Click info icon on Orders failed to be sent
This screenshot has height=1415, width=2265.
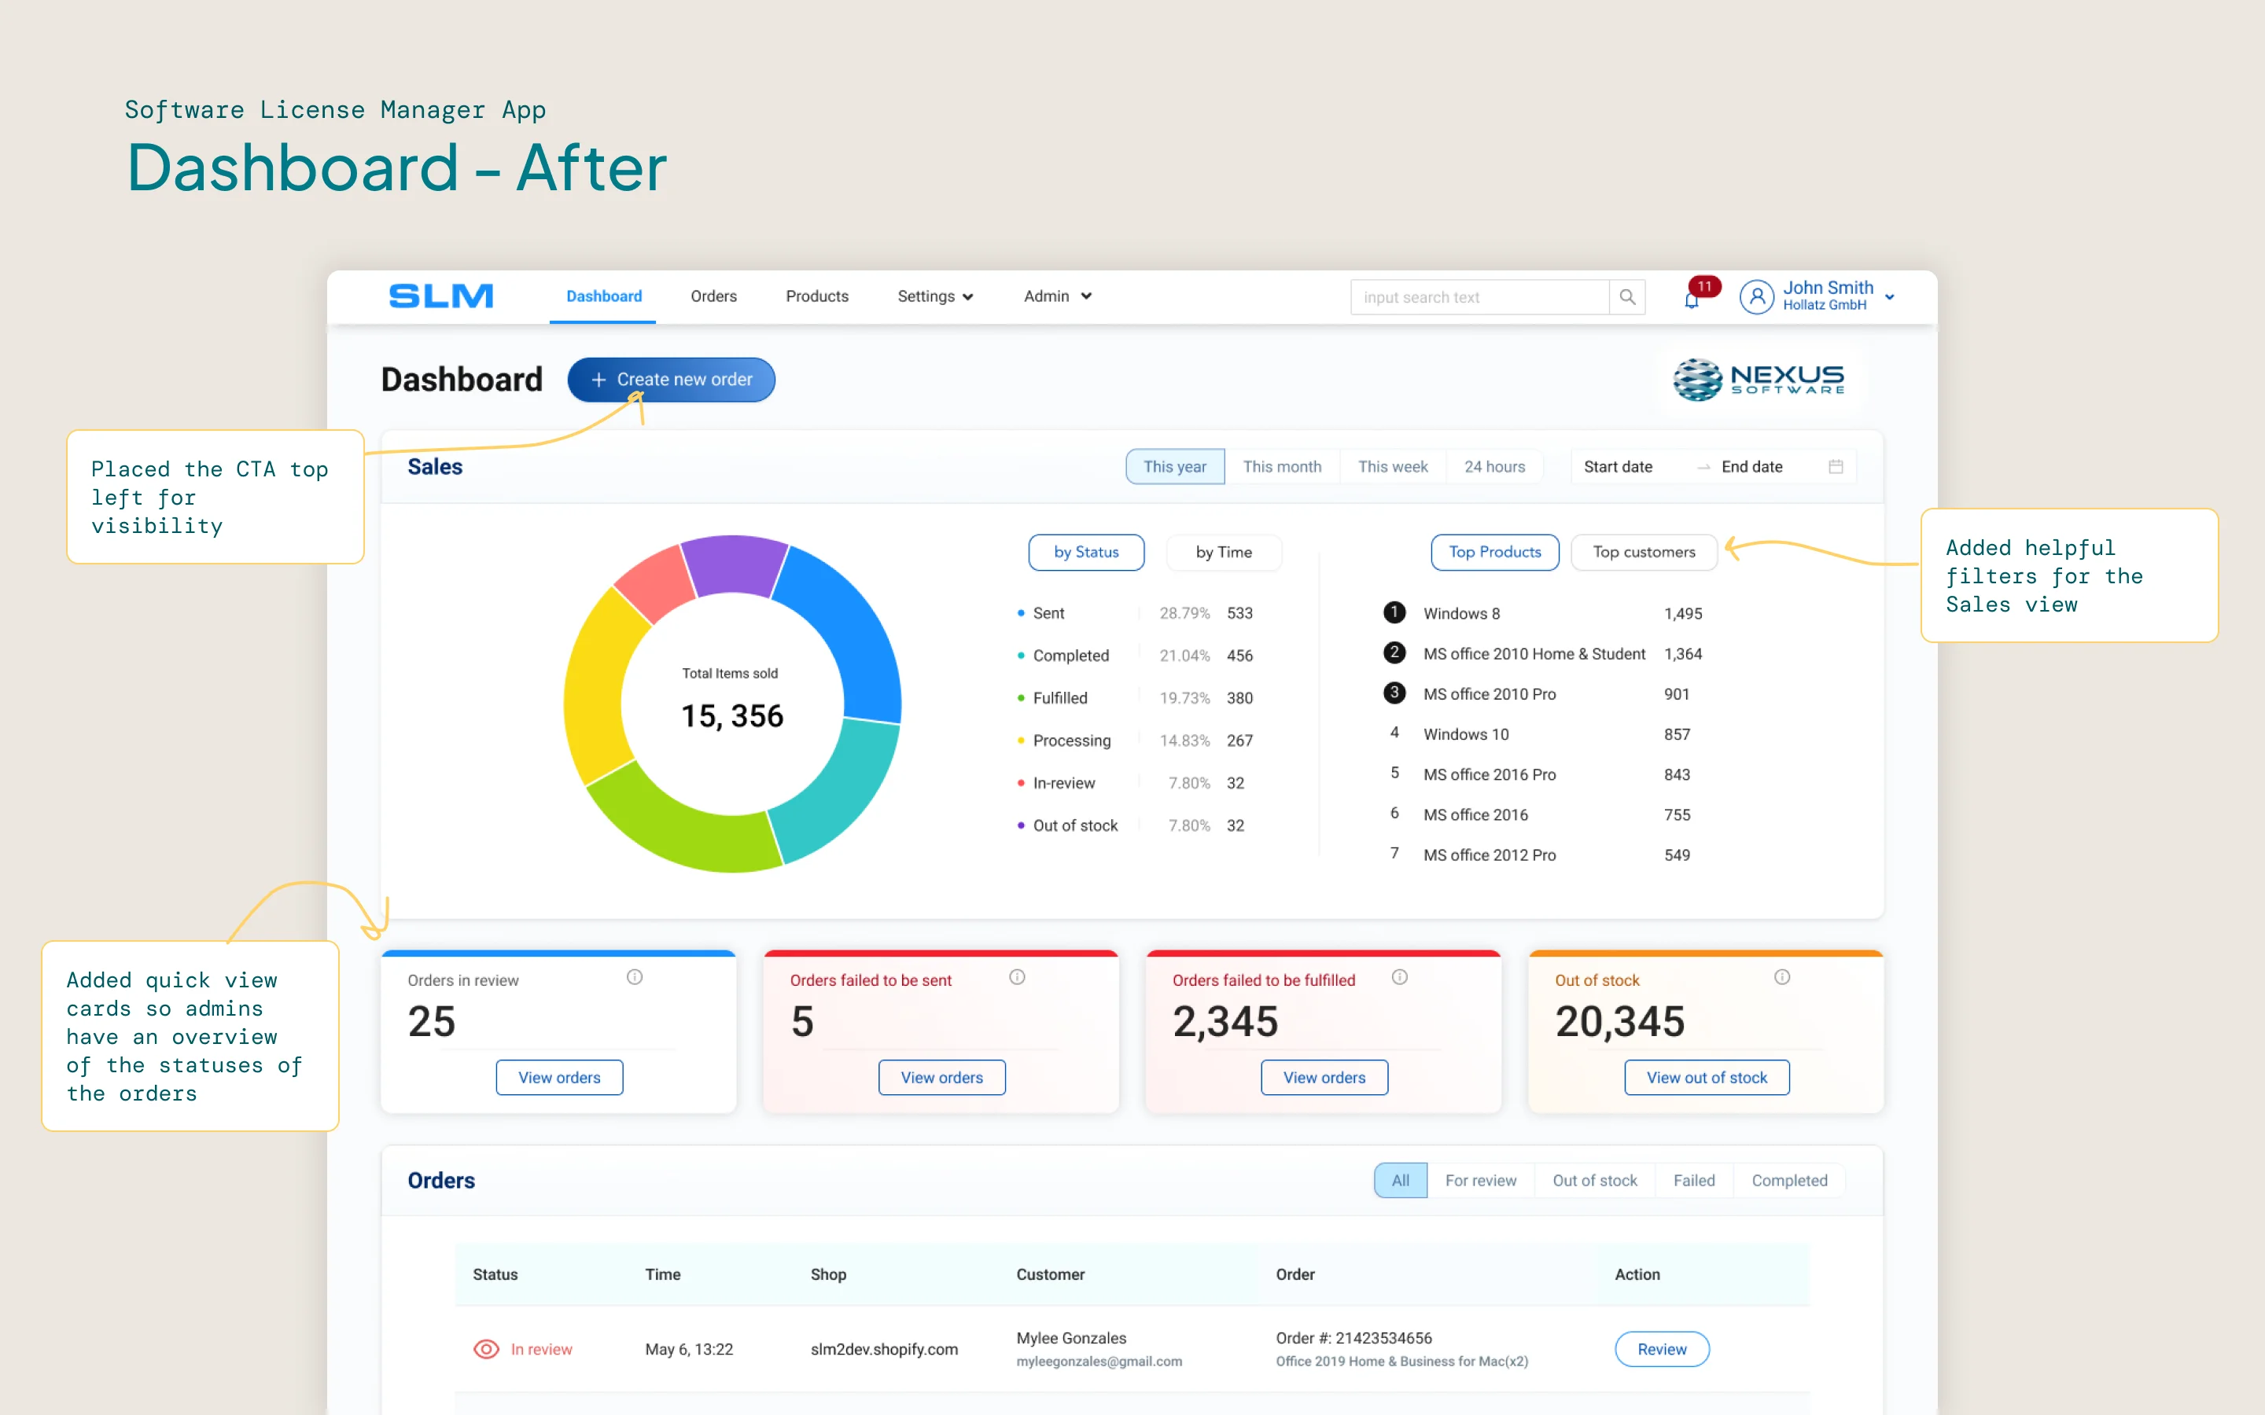(x=1018, y=977)
